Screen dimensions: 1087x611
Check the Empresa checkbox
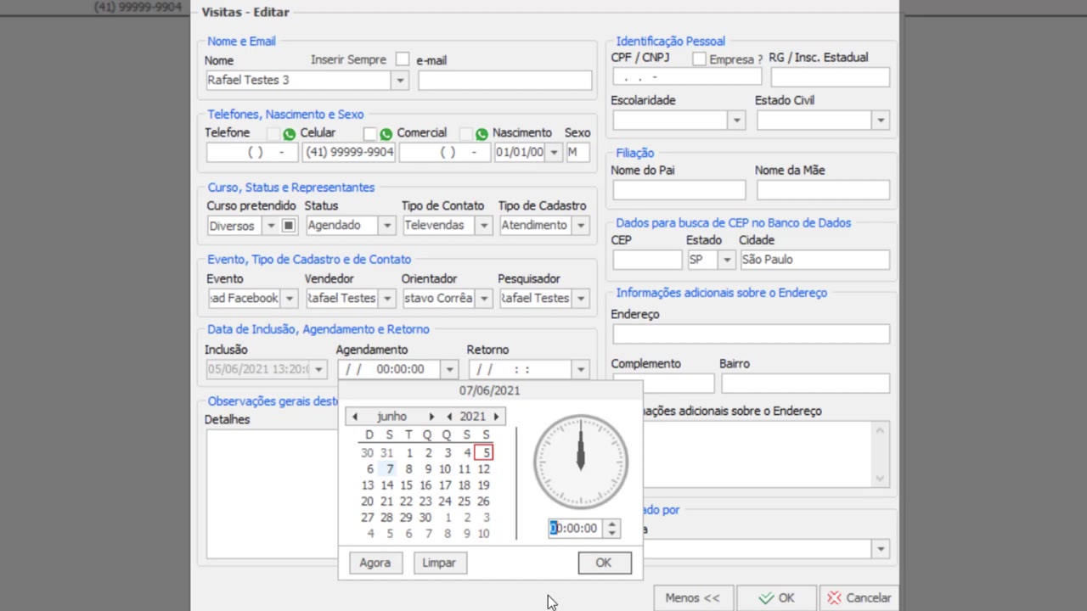pyautogui.click(x=699, y=59)
